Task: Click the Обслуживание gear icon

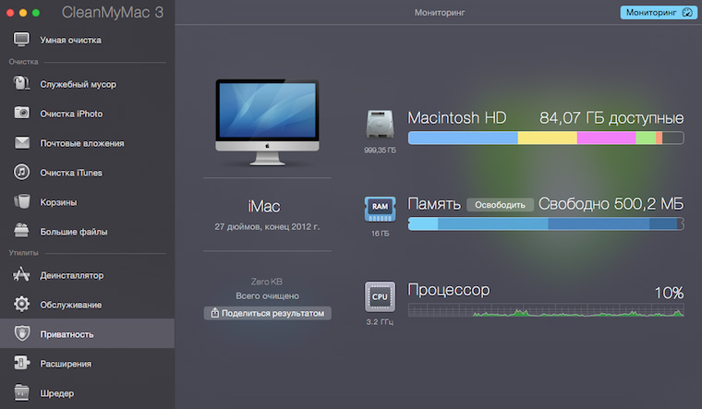Action: tap(21, 304)
